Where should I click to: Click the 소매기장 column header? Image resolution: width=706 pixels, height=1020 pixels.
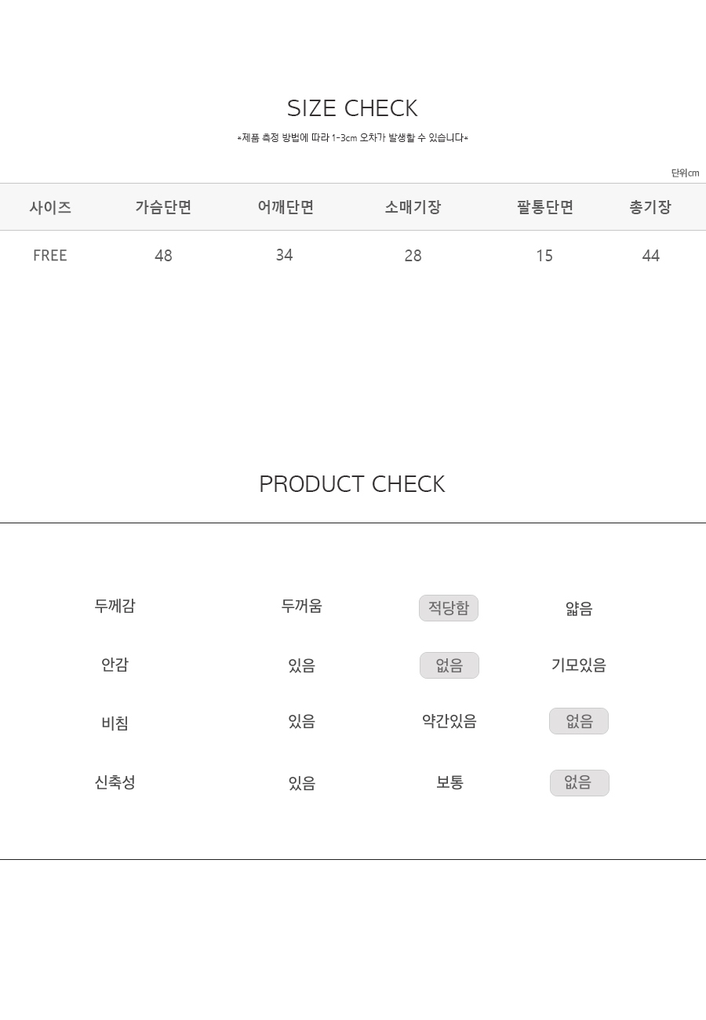click(x=413, y=207)
